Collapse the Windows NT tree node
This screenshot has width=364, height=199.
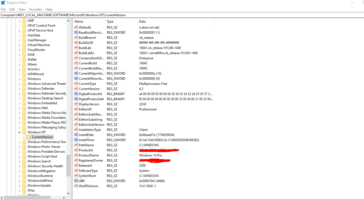click(x=20, y=132)
